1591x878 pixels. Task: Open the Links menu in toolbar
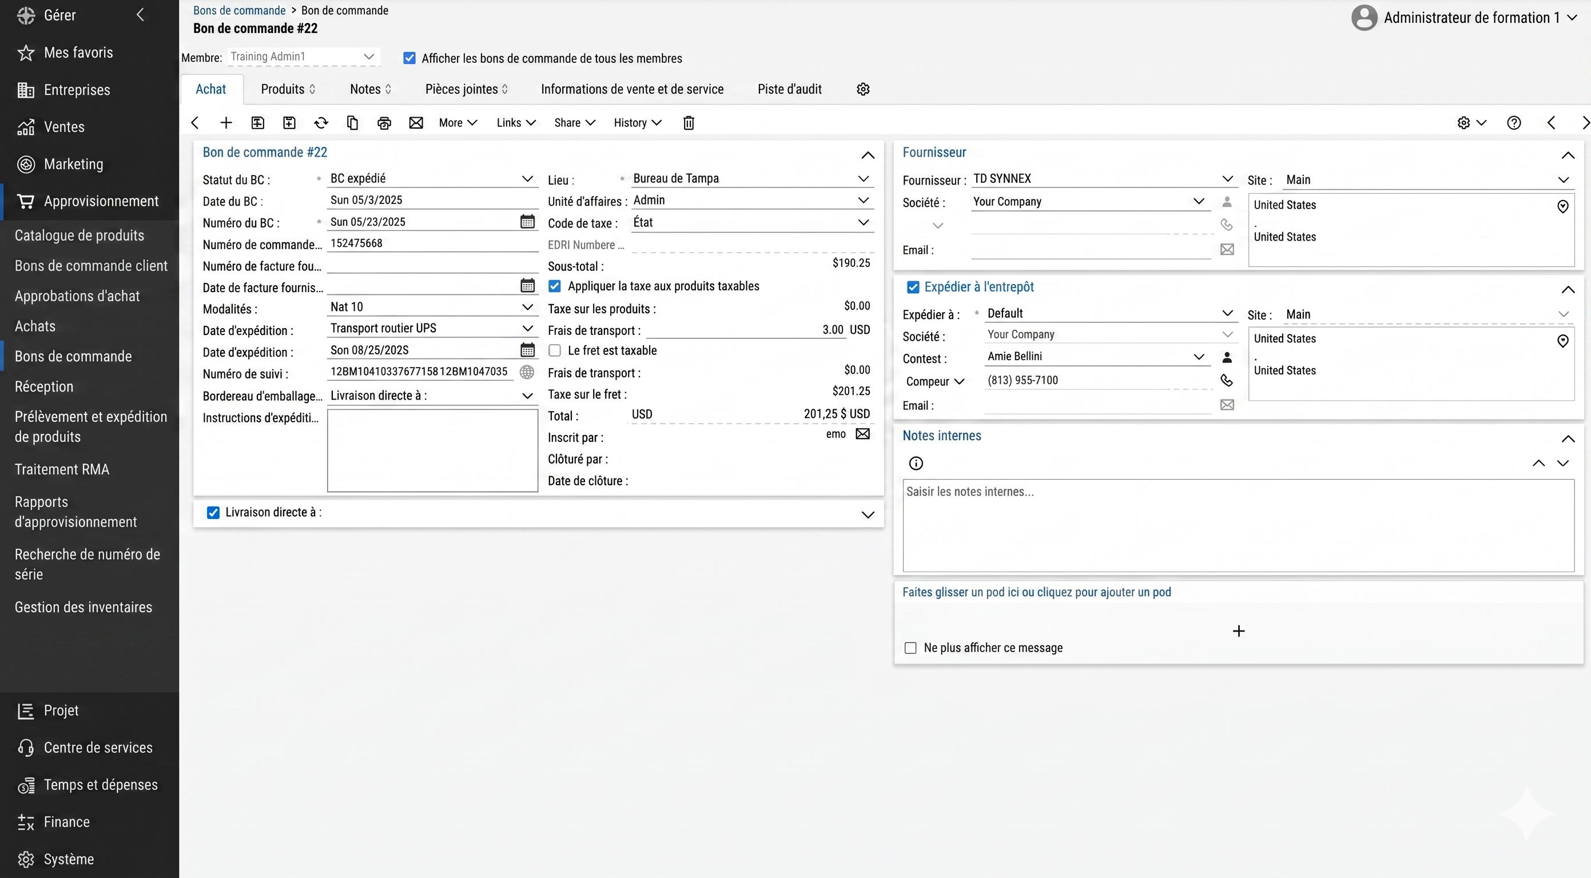(x=516, y=123)
